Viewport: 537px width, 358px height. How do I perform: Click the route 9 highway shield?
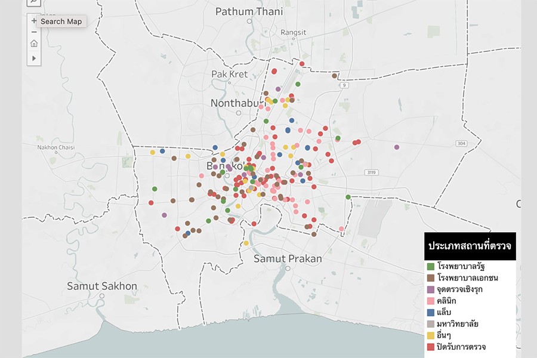click(344, 85)
